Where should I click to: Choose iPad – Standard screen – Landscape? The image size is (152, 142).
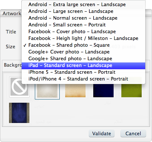click(83, 65)
